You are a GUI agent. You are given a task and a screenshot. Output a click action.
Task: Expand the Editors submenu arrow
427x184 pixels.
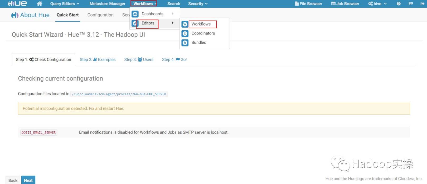click(x=173, y=23)
